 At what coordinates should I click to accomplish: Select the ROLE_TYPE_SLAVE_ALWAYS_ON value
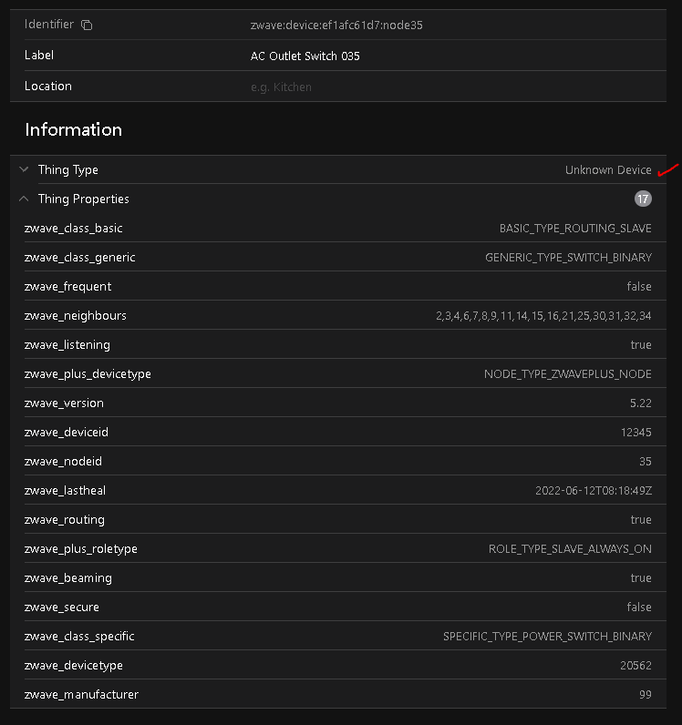tap(570, 549)
